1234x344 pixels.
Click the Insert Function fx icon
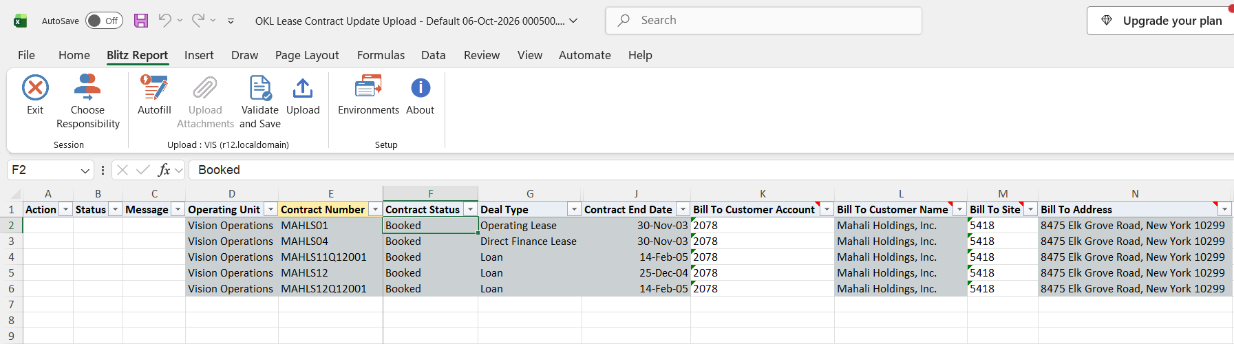click(164, 170)
